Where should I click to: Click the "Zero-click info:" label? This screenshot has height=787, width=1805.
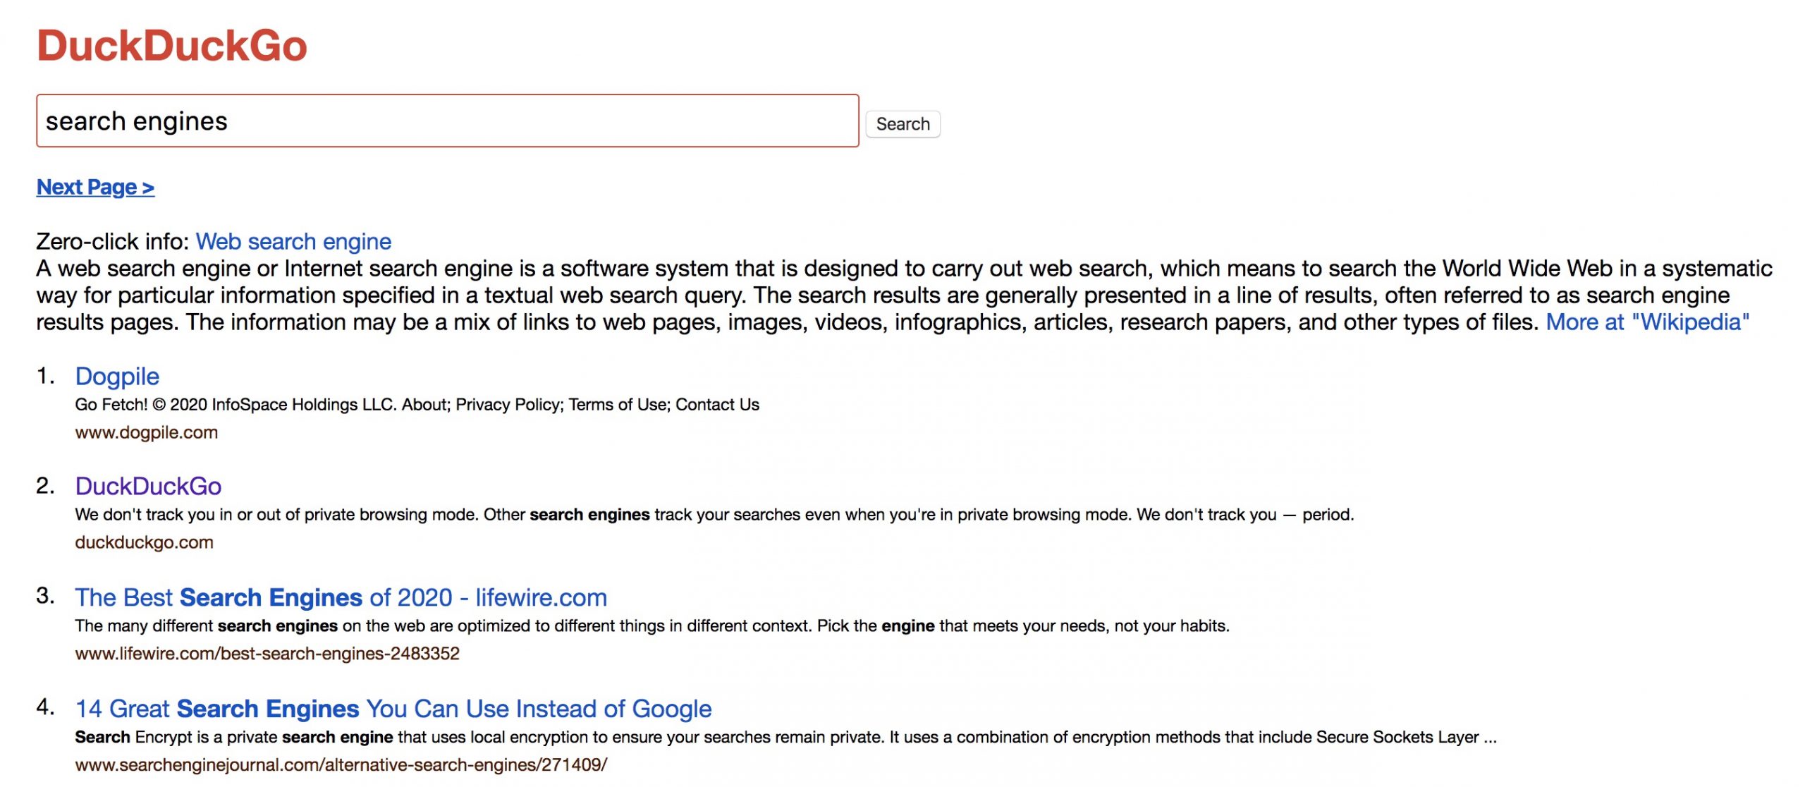coord(113,241)
